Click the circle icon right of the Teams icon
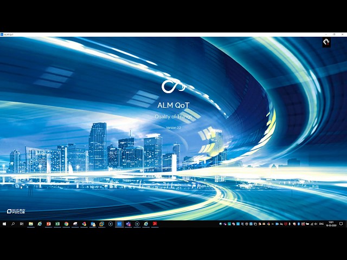The height and width of the screenshot is (260, 347). point(137,224)
